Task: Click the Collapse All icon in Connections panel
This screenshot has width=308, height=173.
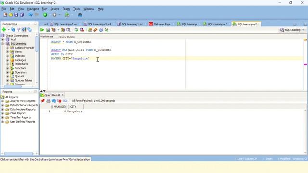Action: (30, 30)
